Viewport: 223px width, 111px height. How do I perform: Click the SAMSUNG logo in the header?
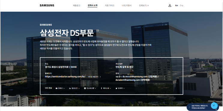coord(47,5)
